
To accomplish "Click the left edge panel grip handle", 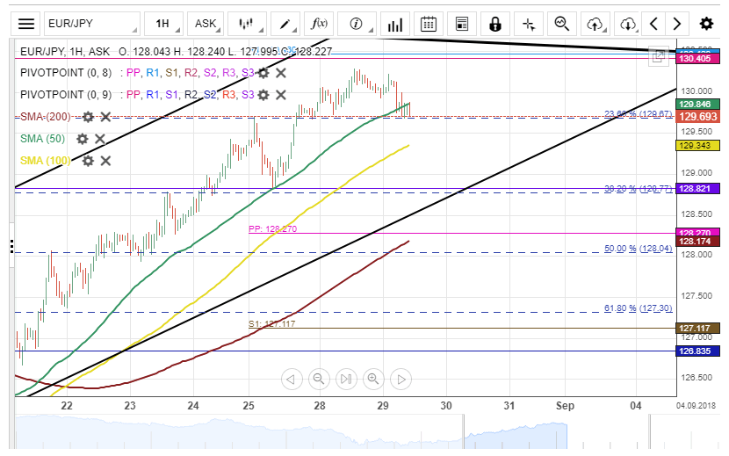I will 11,246.
